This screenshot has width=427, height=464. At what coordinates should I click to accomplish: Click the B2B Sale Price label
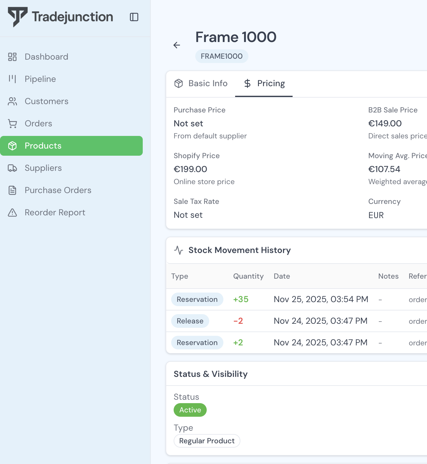pyautogui.click(x=393, y=110)
